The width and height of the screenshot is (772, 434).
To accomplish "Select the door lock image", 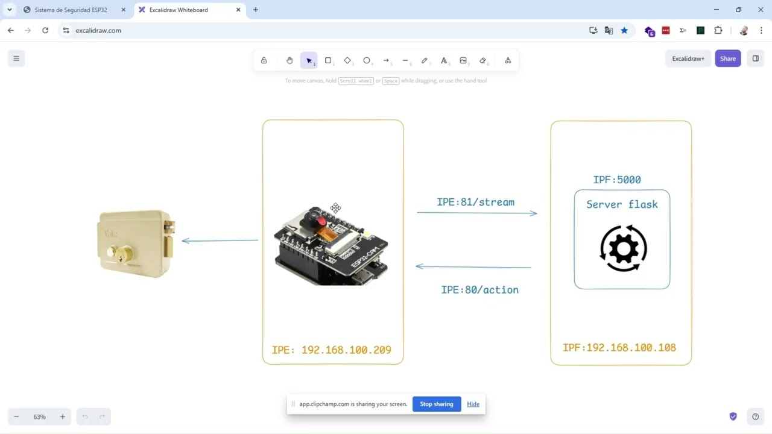I will point(136,244).
